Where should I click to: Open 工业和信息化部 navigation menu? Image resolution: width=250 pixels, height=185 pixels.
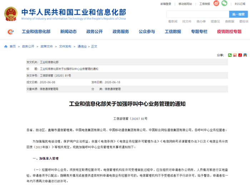coord(36,32)
